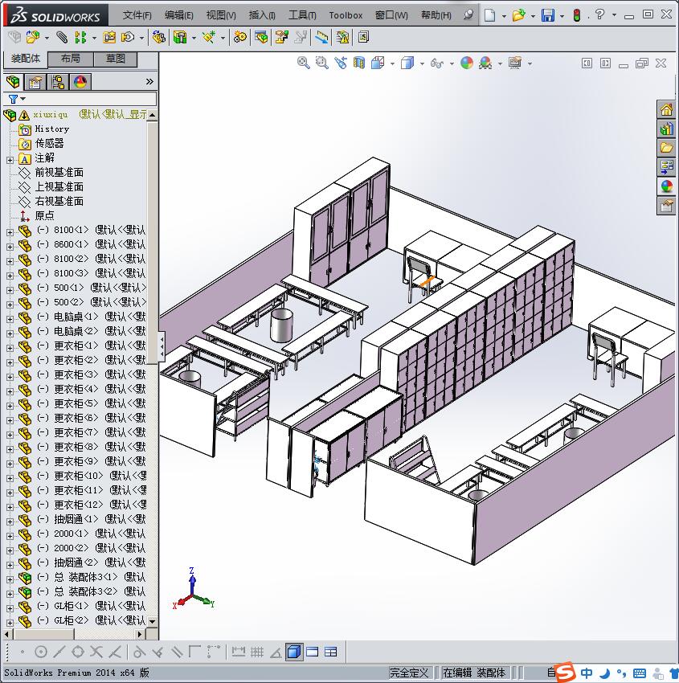
Task: Click the New document icon
Action: [x=489, y=15]
